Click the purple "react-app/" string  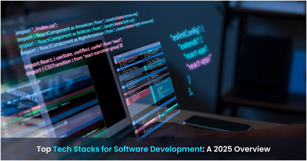coord(199,62)
